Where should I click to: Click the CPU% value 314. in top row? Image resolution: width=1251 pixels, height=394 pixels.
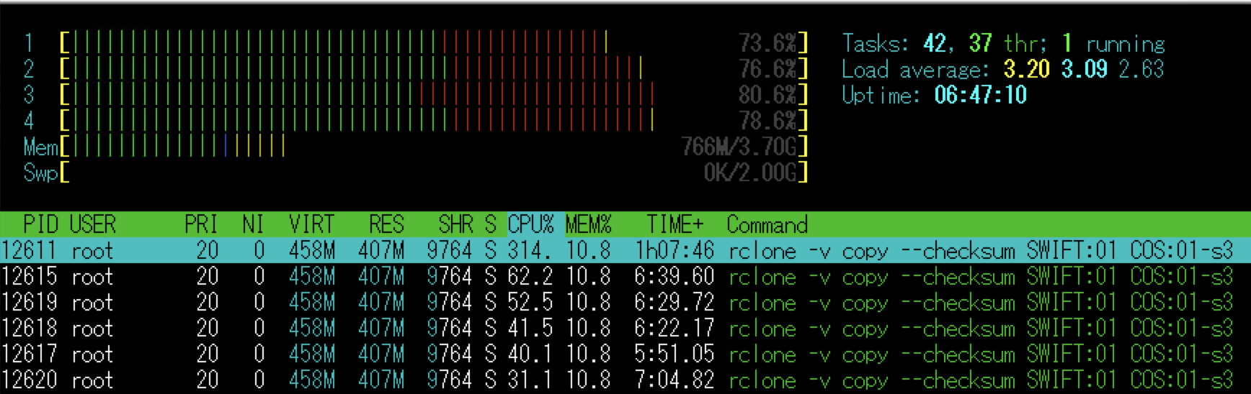530,250
